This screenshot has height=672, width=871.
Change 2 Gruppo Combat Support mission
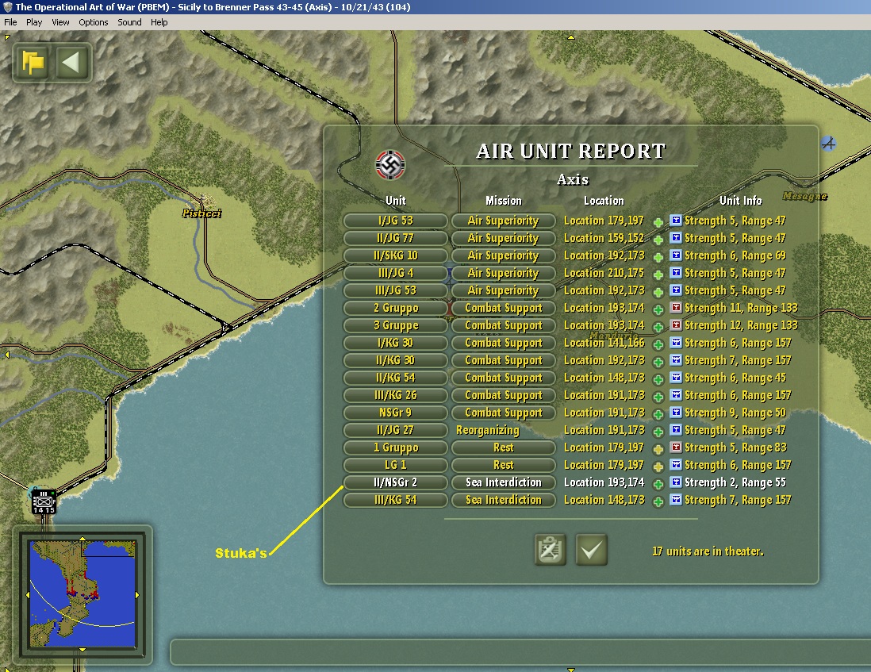point(503,308)
